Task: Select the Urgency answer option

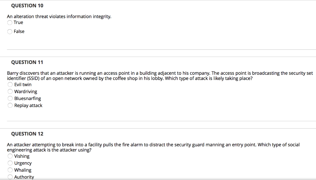Action: pyautogui.click(x=10, y=163)
